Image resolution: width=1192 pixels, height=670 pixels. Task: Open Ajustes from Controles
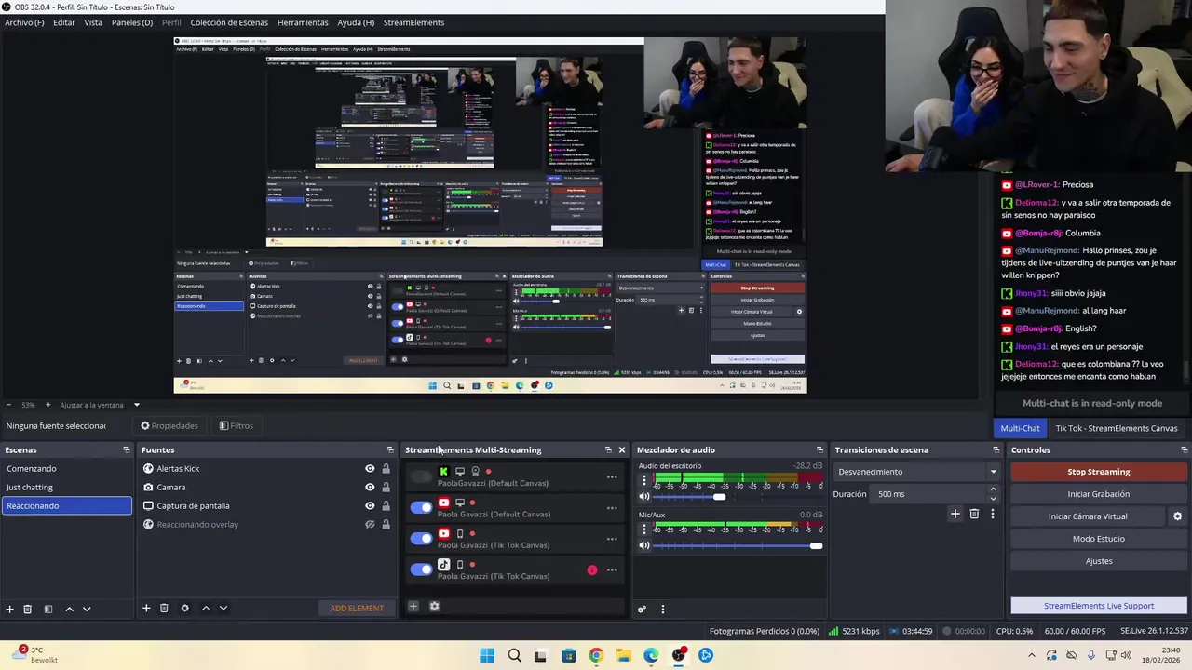point(1099,561)
